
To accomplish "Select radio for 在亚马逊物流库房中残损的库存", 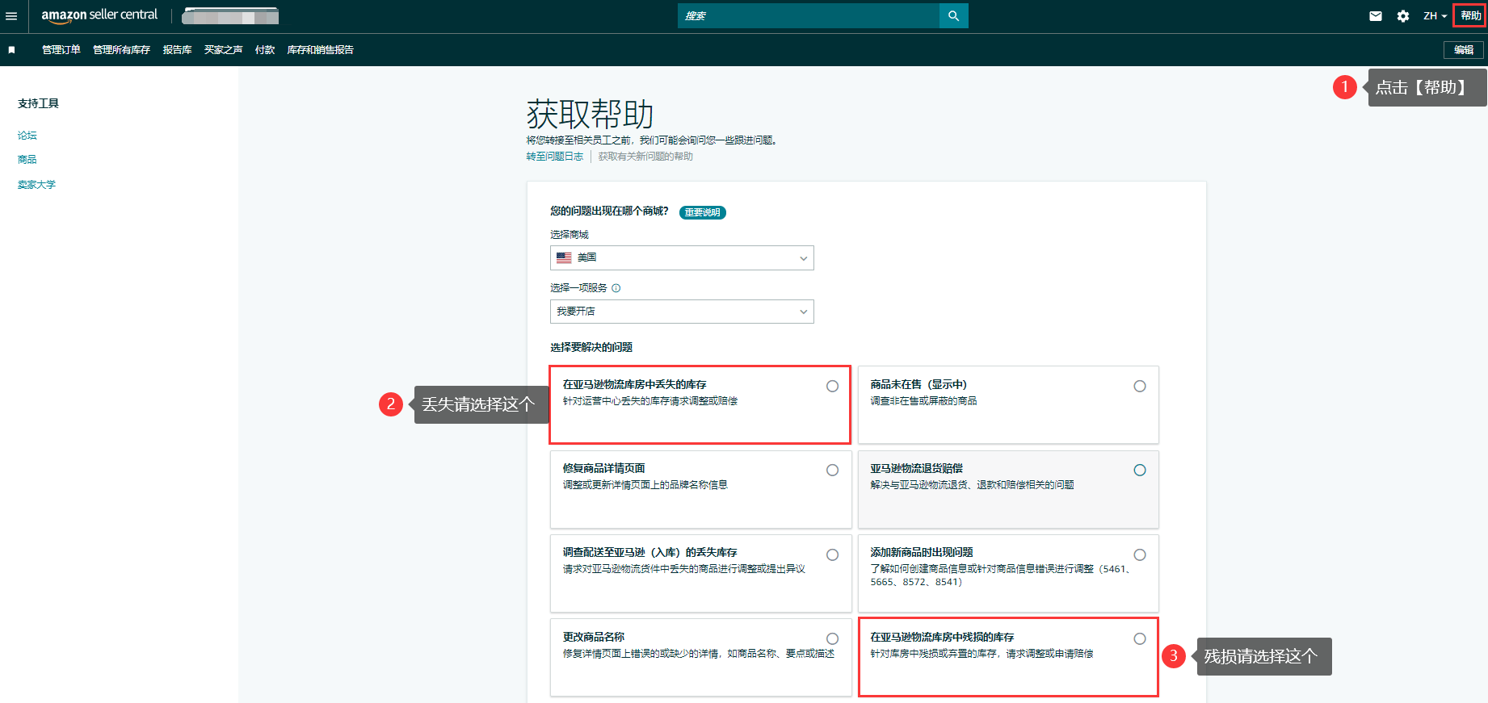I will (1140, 639).
